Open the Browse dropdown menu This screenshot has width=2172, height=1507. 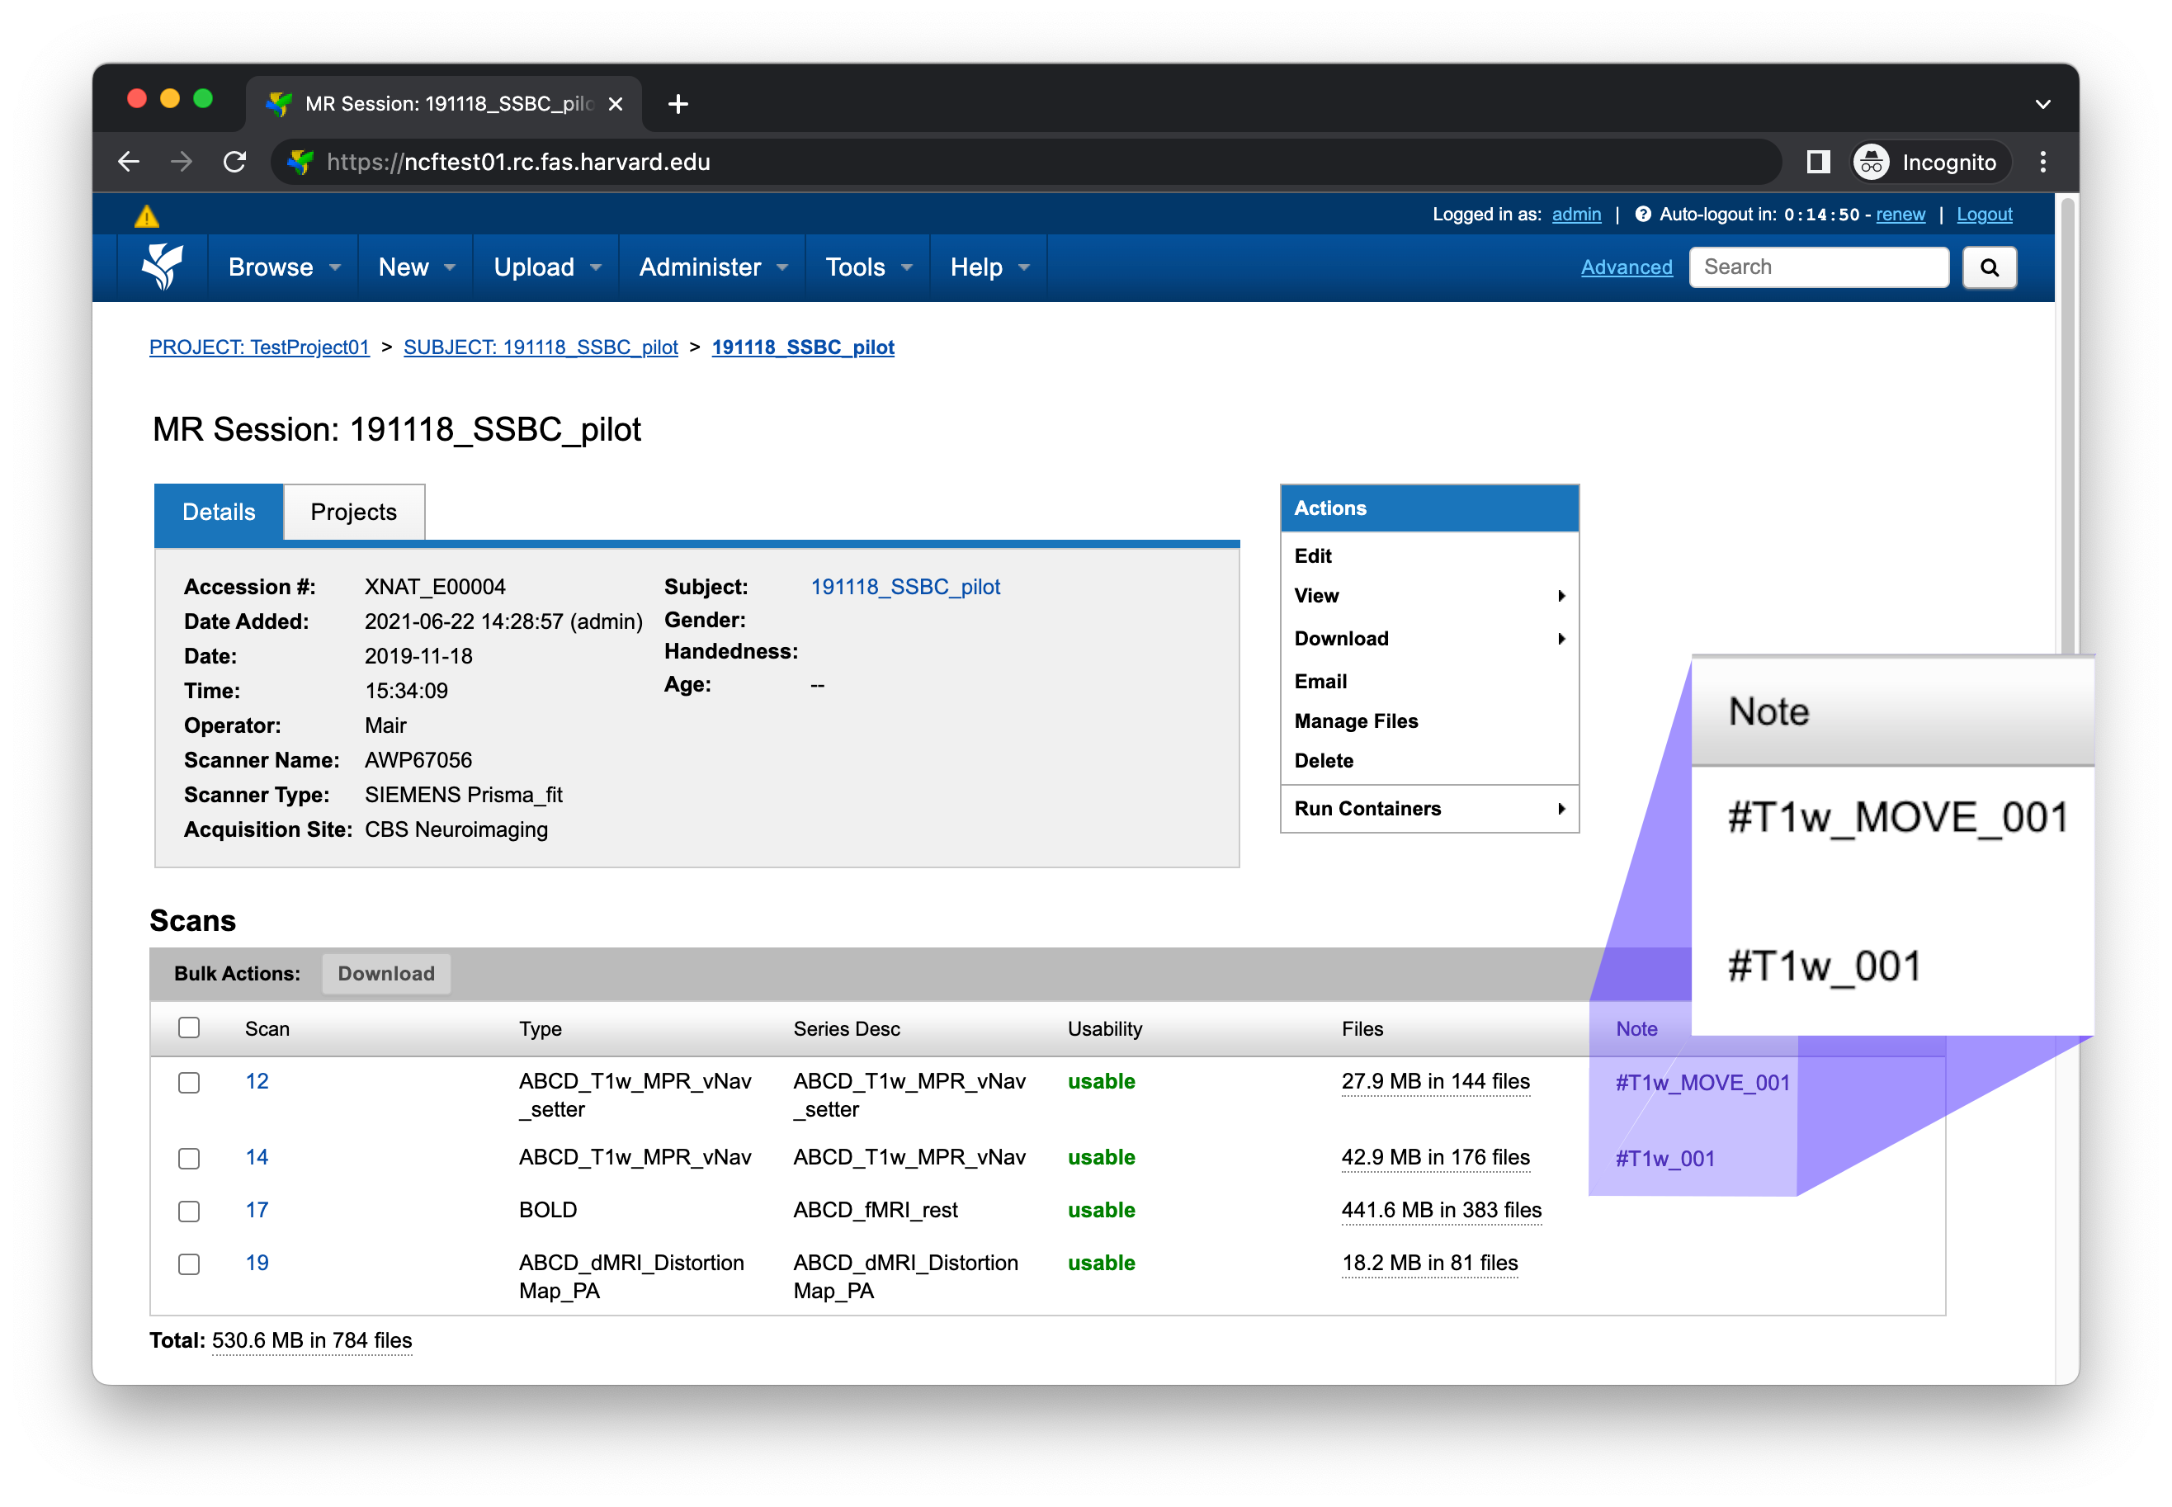(x=284, y=267)
